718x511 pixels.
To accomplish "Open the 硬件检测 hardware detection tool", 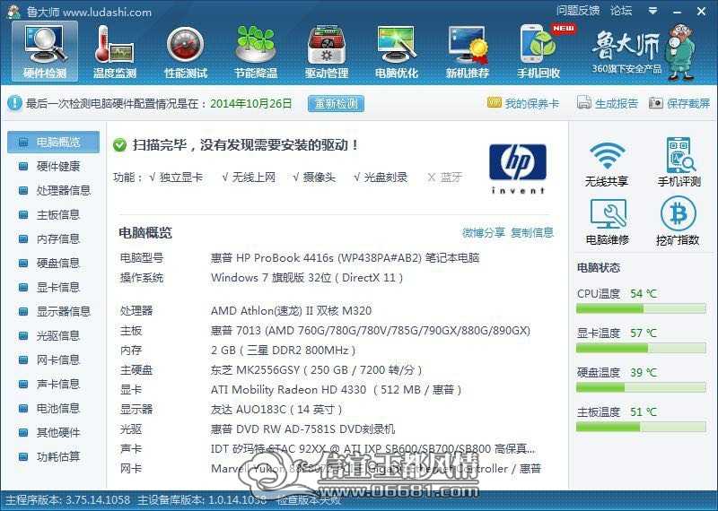I will click(44, 51).
